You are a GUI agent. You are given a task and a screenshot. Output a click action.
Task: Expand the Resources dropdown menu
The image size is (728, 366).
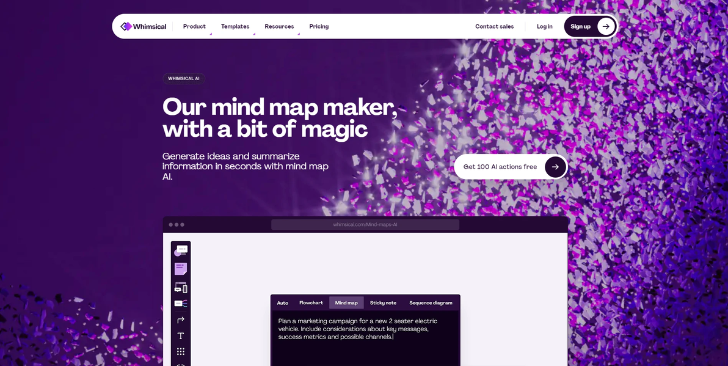point(280,26)
